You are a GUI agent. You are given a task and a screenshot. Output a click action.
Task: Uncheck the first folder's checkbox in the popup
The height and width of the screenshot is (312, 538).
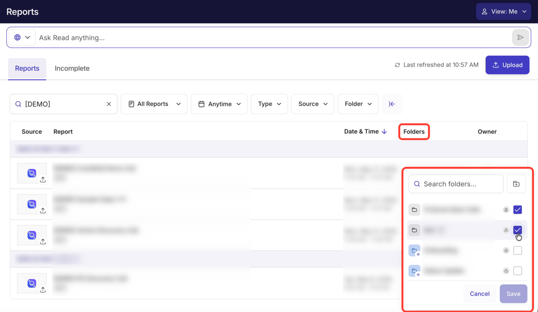[518, 210]
